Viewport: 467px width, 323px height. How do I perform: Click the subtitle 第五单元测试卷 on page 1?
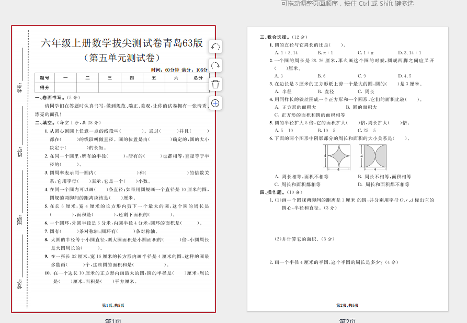coord(122,57)
